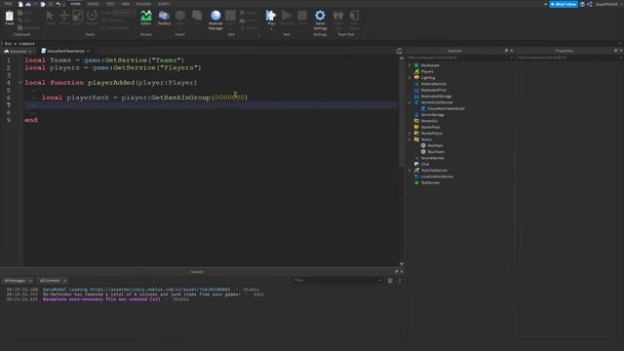Viewport: 624px width, 351px height.
Task: Click the clear output trash icon
Action: coord(390,281)
